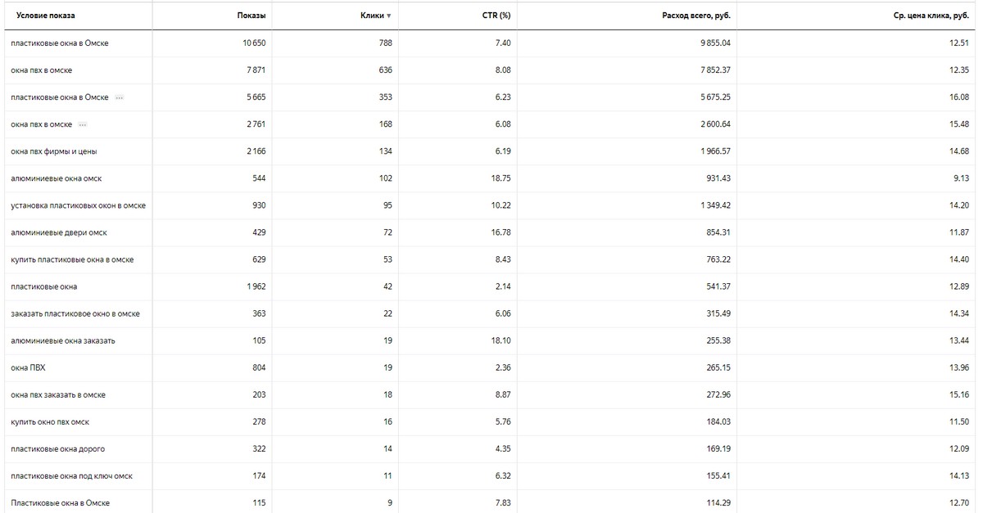Open keyword купить пластиковые окна в омске
The width and height of the screenshot is (983, 513).
(72, 259)
